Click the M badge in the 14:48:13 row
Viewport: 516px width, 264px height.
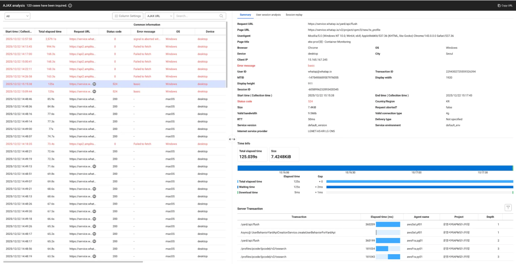click(94, 196)
